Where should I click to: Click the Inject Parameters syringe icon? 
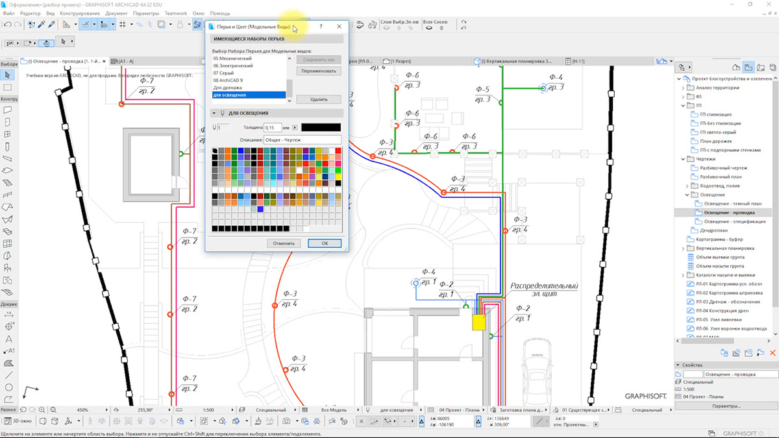(51, 24)
